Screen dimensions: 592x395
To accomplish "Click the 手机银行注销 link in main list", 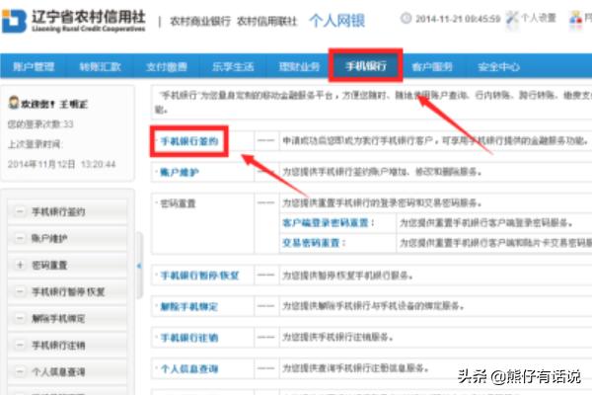I will pos(189,338).
